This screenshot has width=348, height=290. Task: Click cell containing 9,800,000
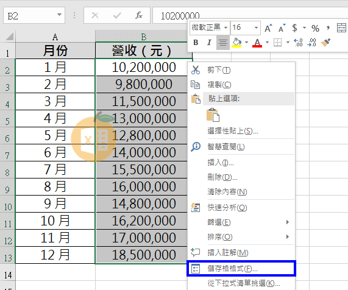coord(144,84)
